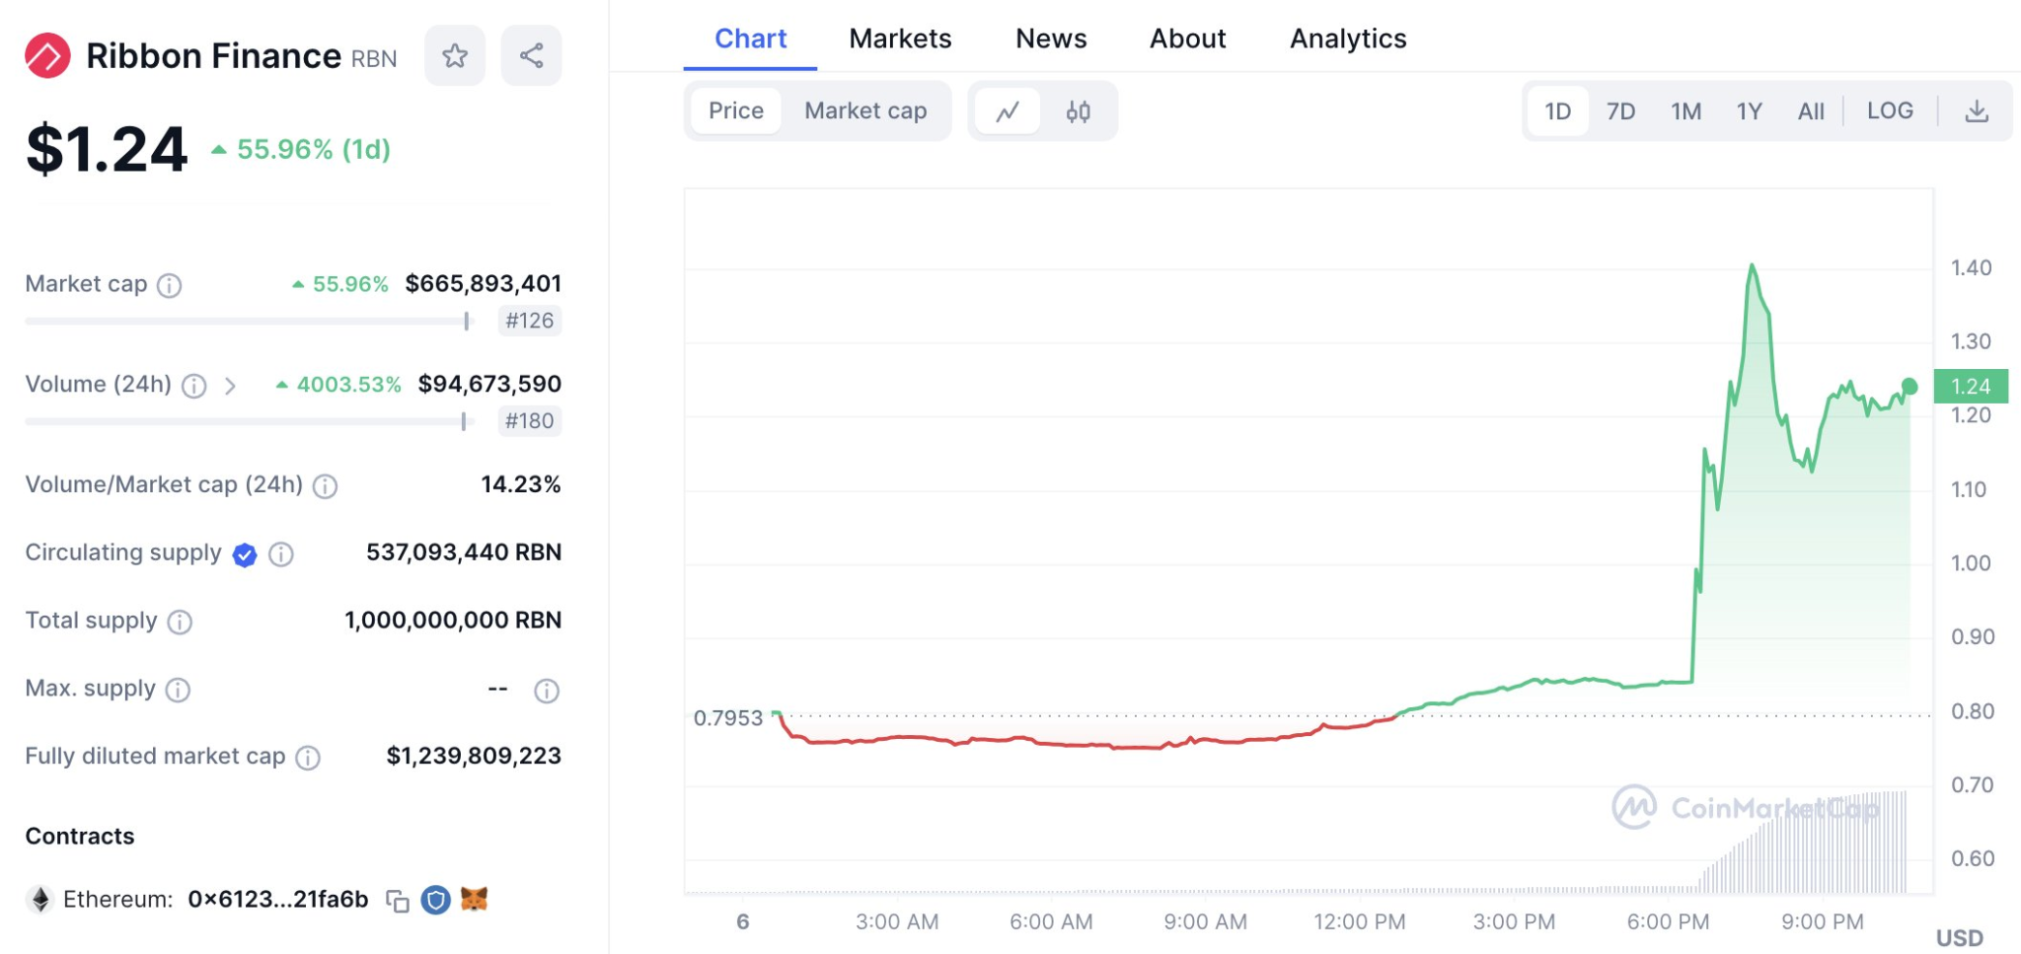Select the 7D time range
The image size is (2021, 954).
1620,111
